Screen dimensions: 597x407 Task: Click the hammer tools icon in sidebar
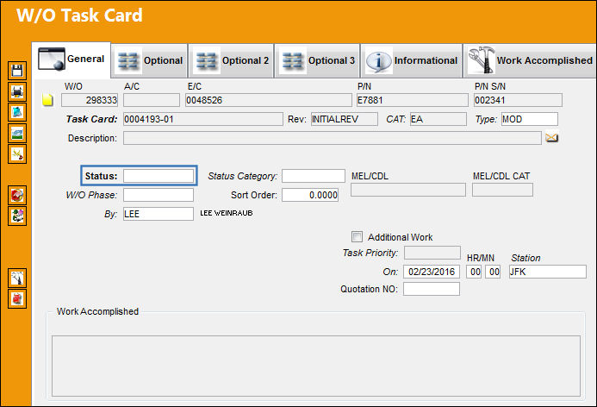click(17, 278)
